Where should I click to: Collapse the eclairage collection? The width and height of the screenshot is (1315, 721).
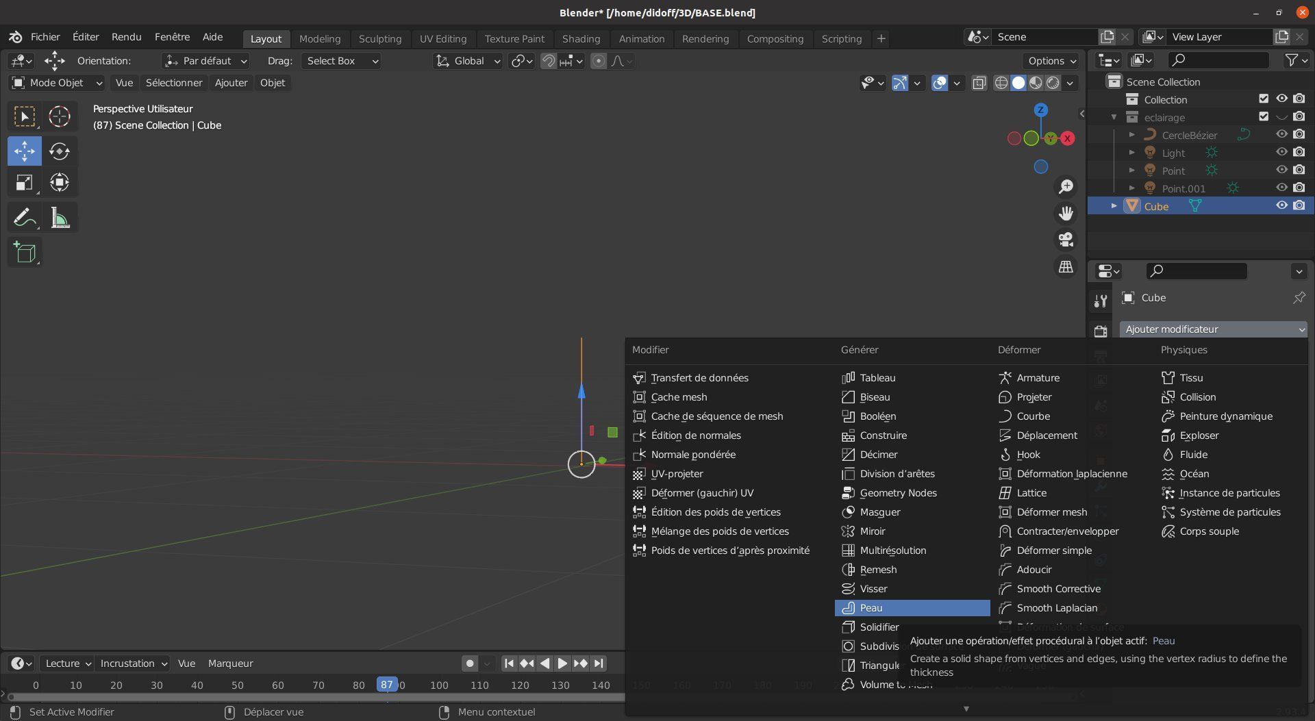coord(1114,117)
